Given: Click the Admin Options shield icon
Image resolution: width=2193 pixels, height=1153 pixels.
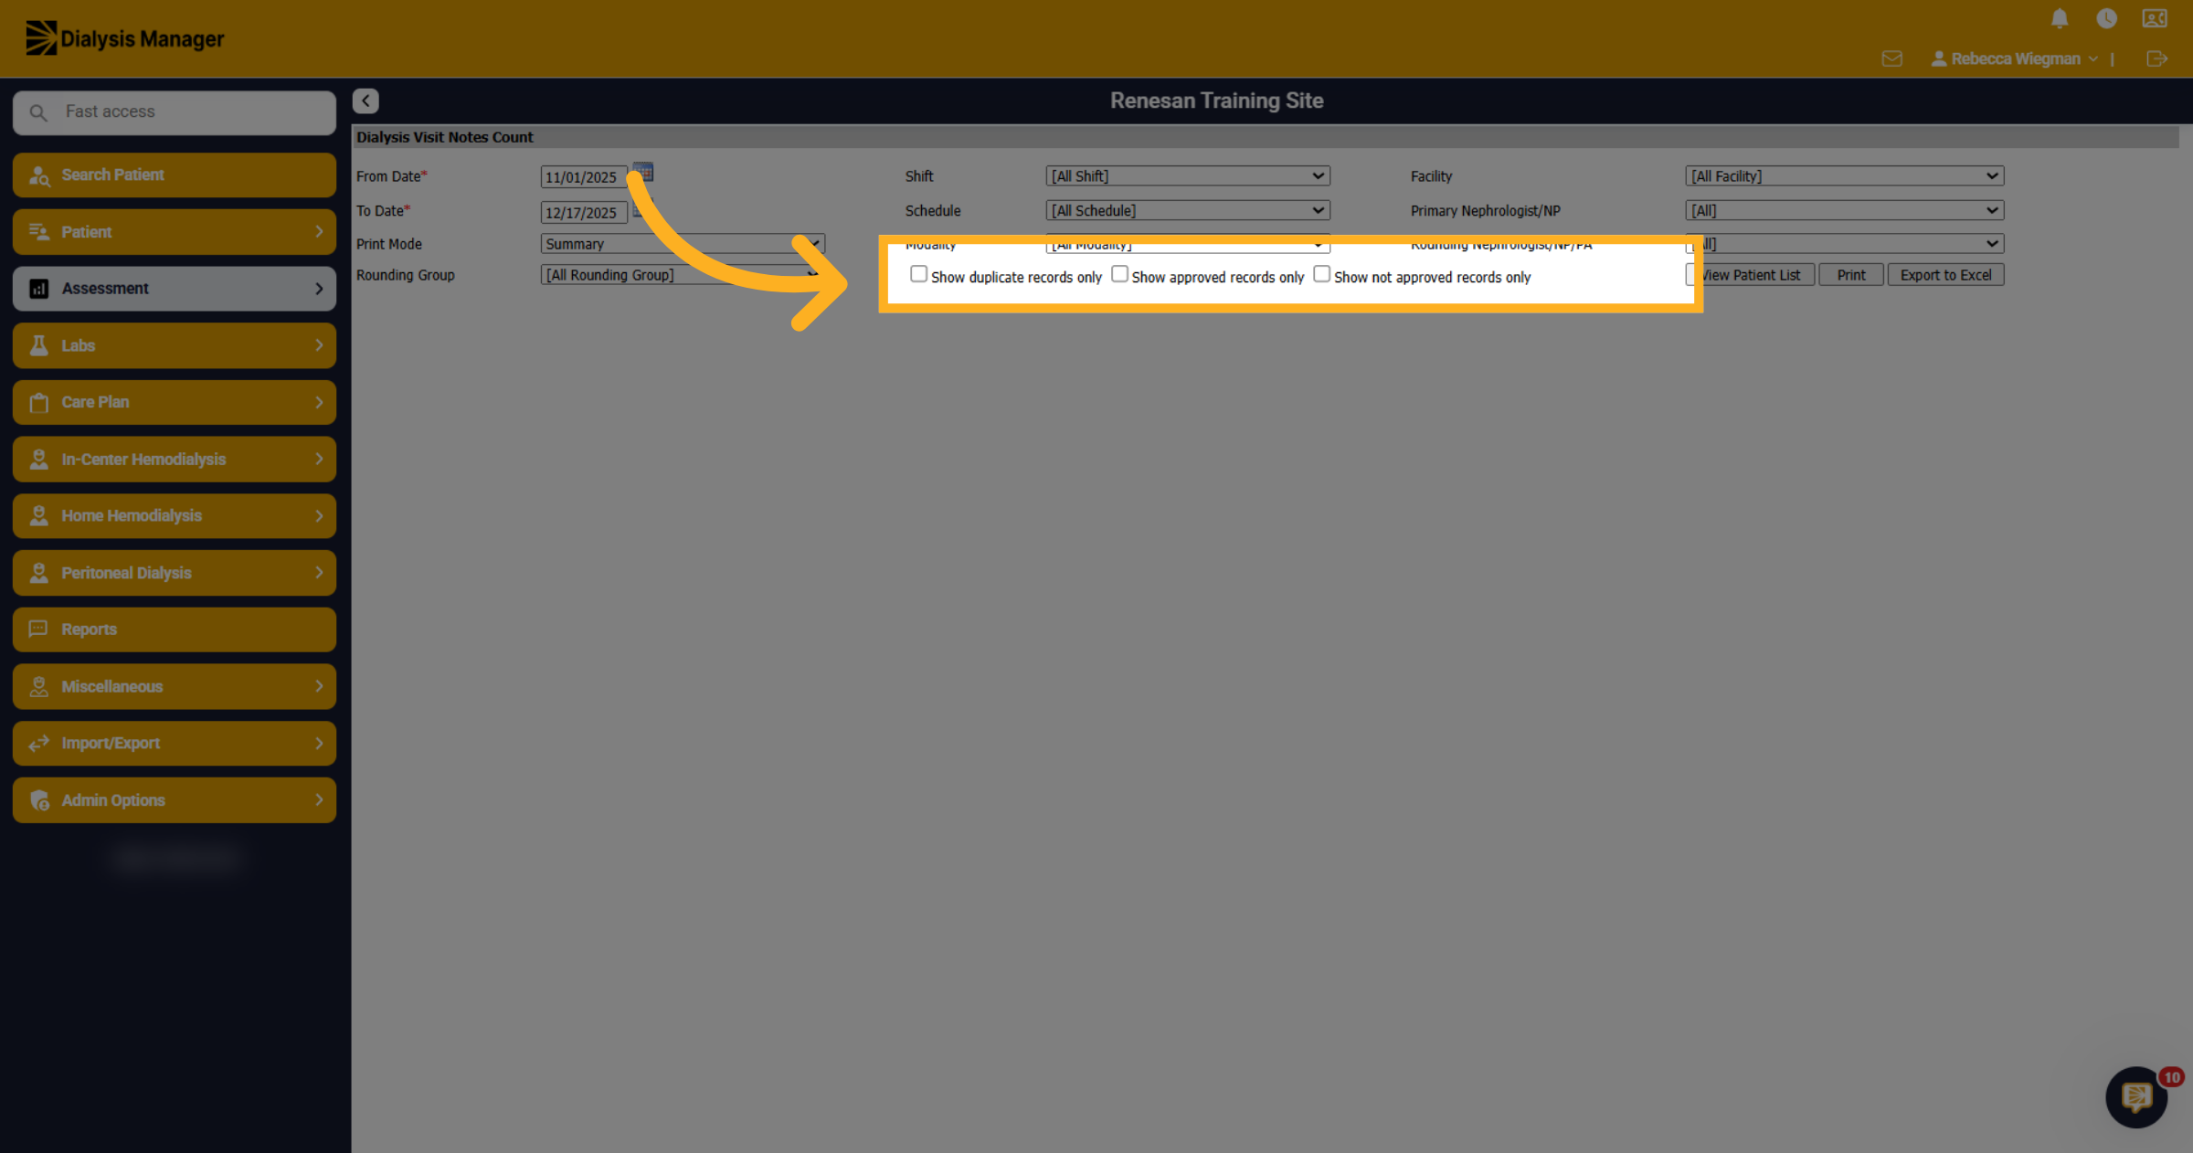Looking at the screenshot, I should coord(39,800).
